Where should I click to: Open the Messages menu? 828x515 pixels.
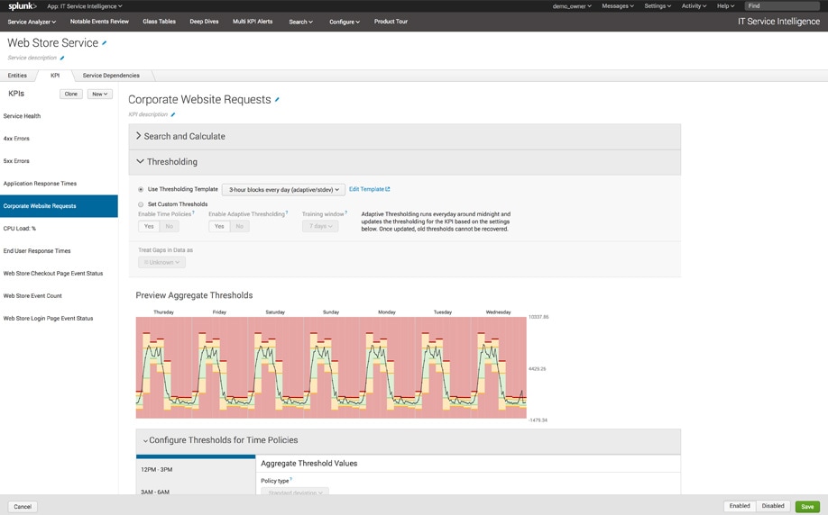(618, 6)
